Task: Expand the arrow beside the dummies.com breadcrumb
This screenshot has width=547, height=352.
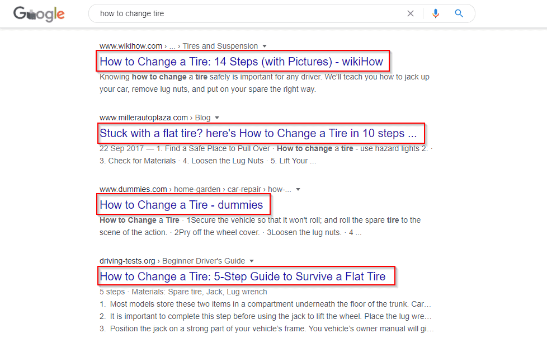Action: tap(298, 189)
